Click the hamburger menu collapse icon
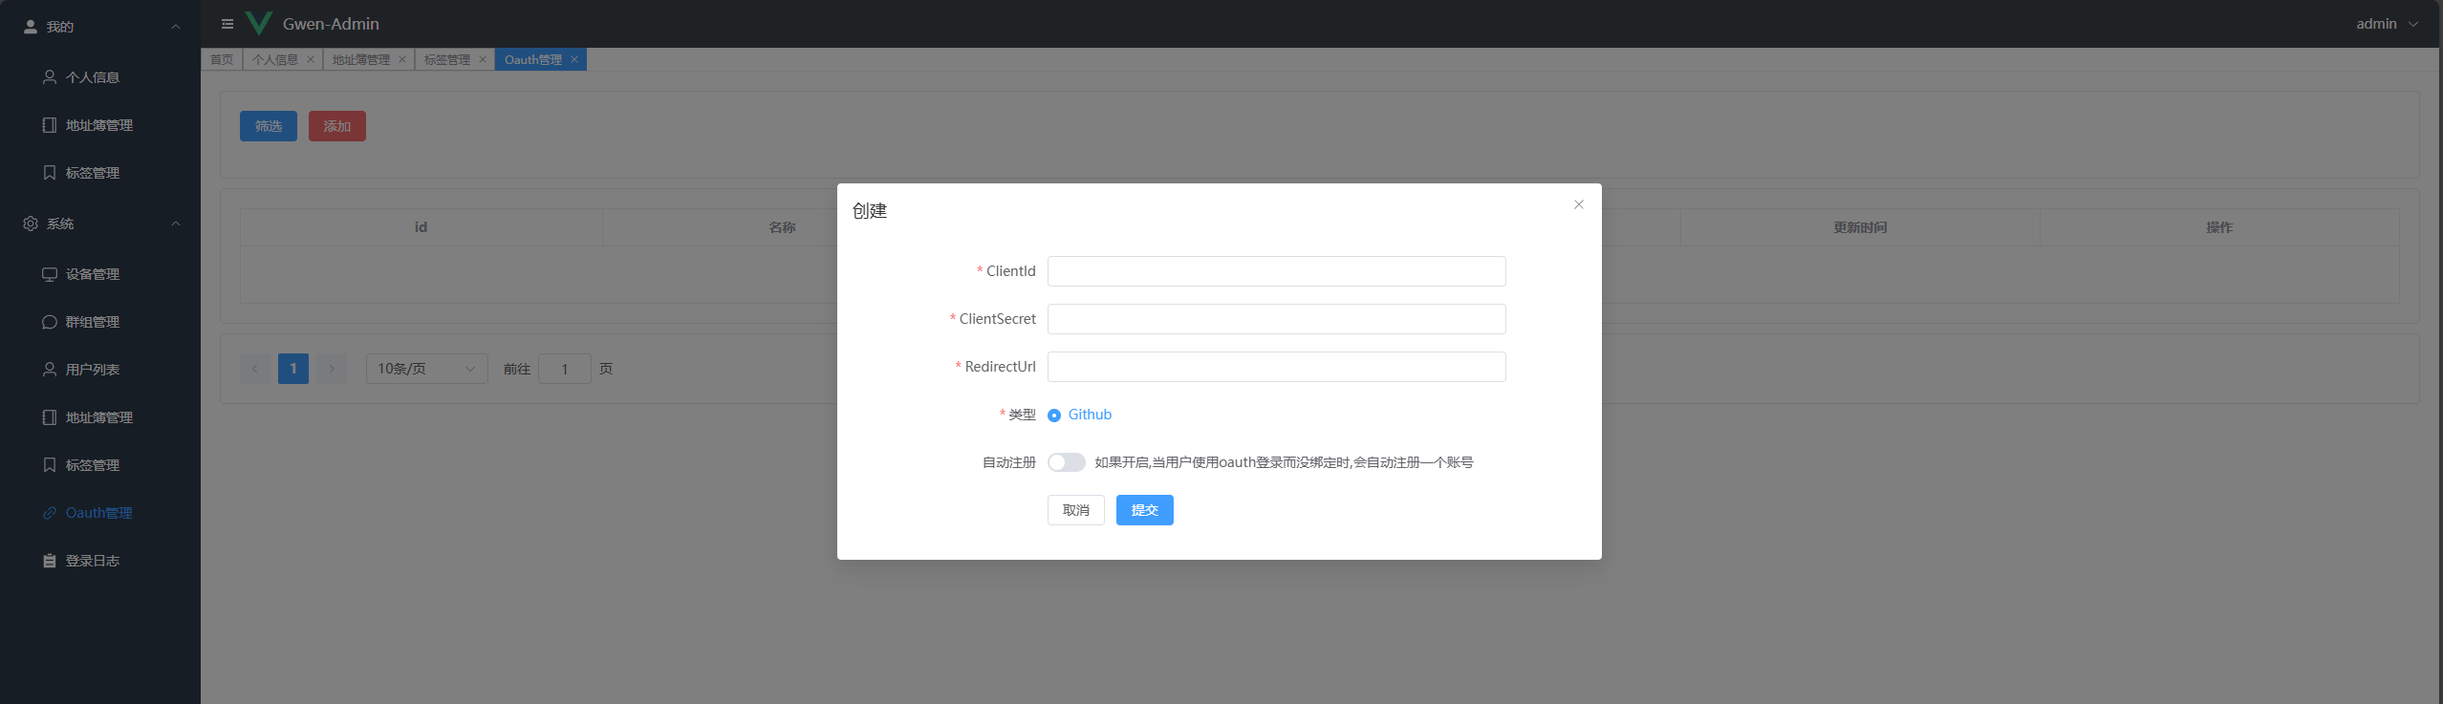Screen dimensions: 2443x704 point(227,24)
